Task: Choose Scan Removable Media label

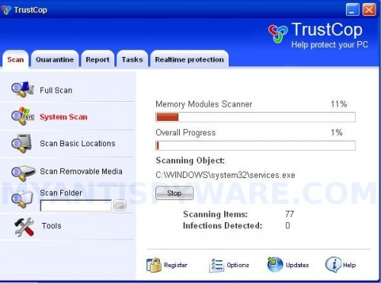Action: 81,171
